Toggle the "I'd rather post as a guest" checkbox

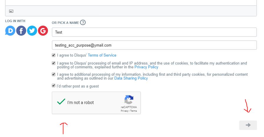(x=54, y=86)
